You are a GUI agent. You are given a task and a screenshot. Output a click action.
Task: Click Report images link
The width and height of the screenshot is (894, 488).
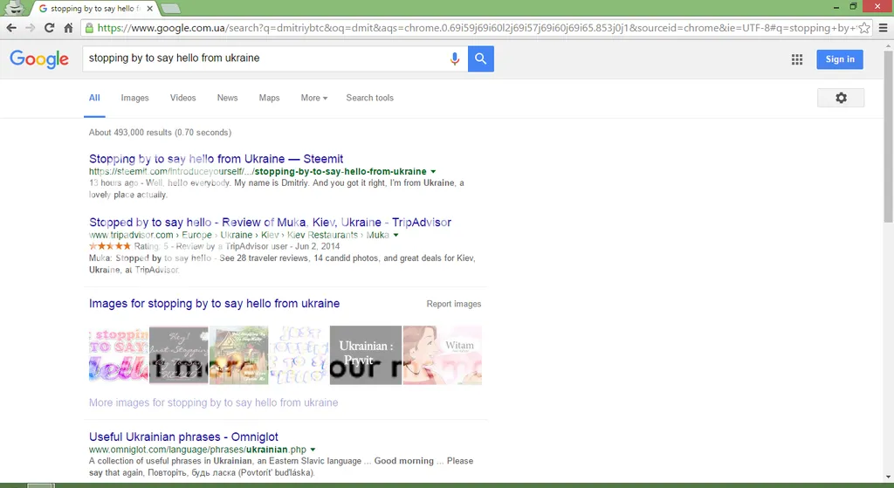point(454,305)
